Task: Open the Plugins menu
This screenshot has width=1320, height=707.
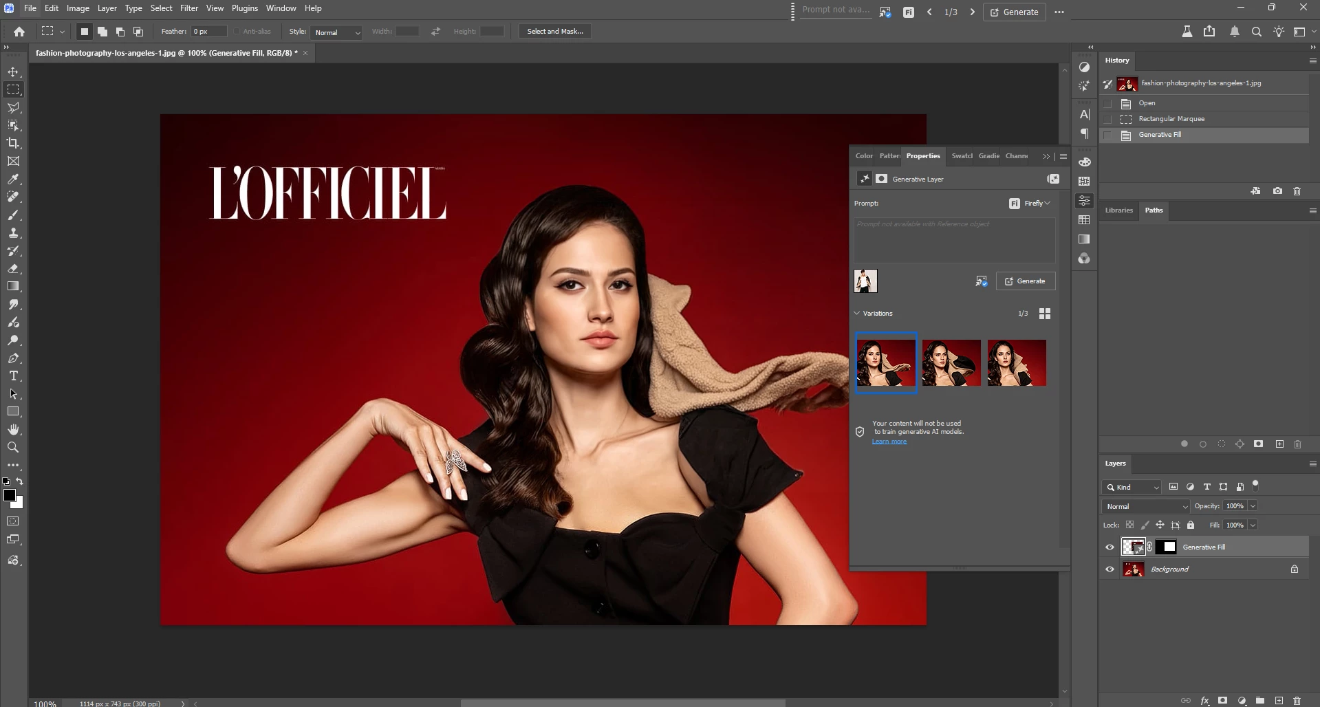Action: coord(244,8)
